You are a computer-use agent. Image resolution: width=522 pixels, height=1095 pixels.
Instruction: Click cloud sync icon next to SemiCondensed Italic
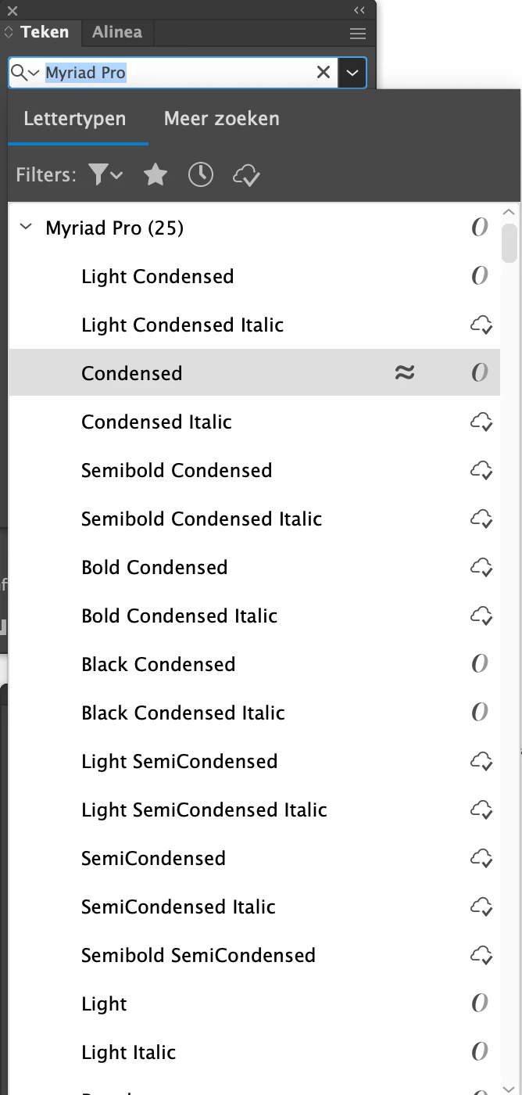(481, 907)
